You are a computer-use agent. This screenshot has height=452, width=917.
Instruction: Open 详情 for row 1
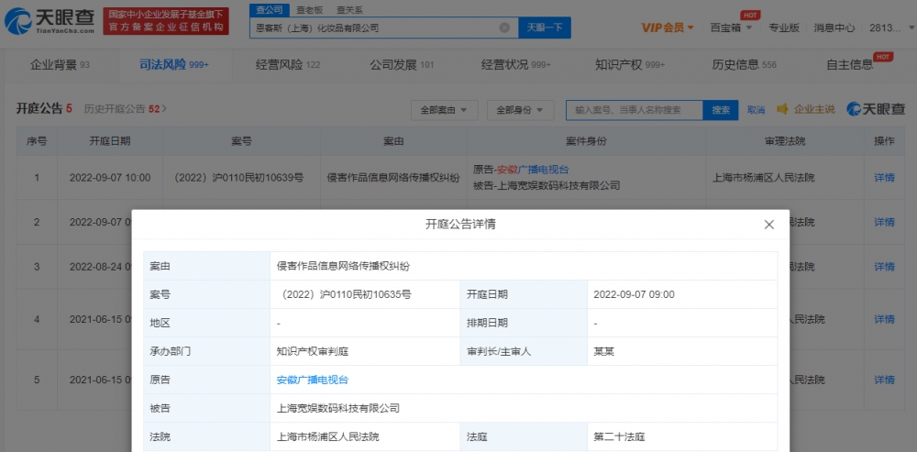click(884, 177)
